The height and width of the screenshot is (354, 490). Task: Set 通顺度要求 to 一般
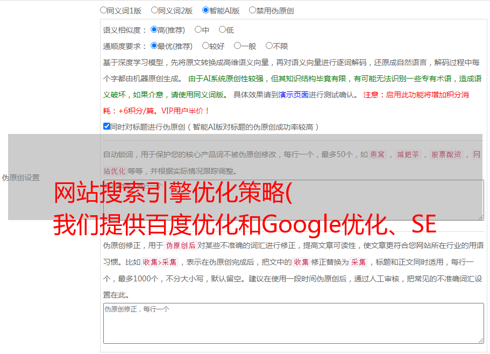pos(237,46)
